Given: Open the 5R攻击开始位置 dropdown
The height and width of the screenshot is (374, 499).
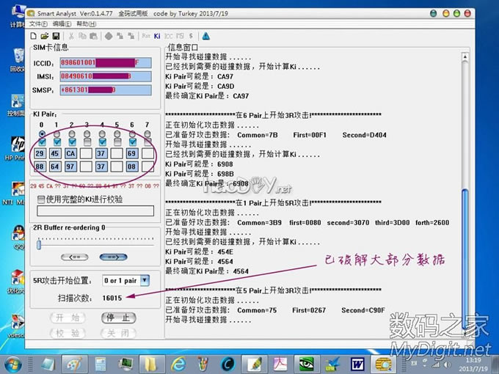Looking at the screenshot, I should pyautogui.click(x=145, y=280).
